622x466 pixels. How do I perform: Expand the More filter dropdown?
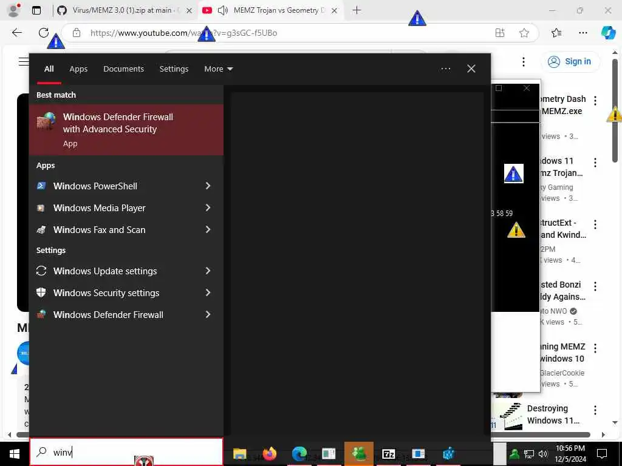click(218, 69)
